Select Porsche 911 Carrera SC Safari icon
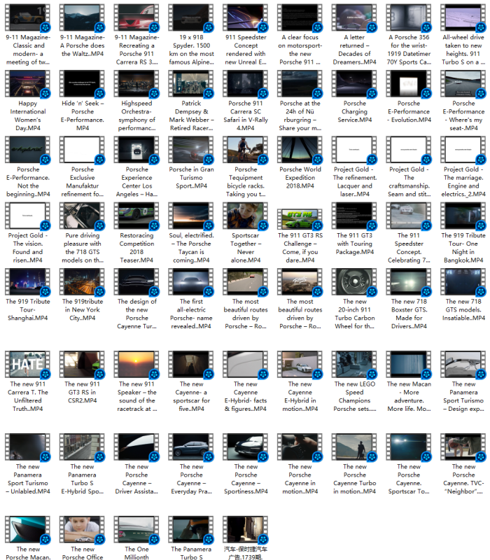Viewport: 490px width, 560px height. tap(246, 83)
